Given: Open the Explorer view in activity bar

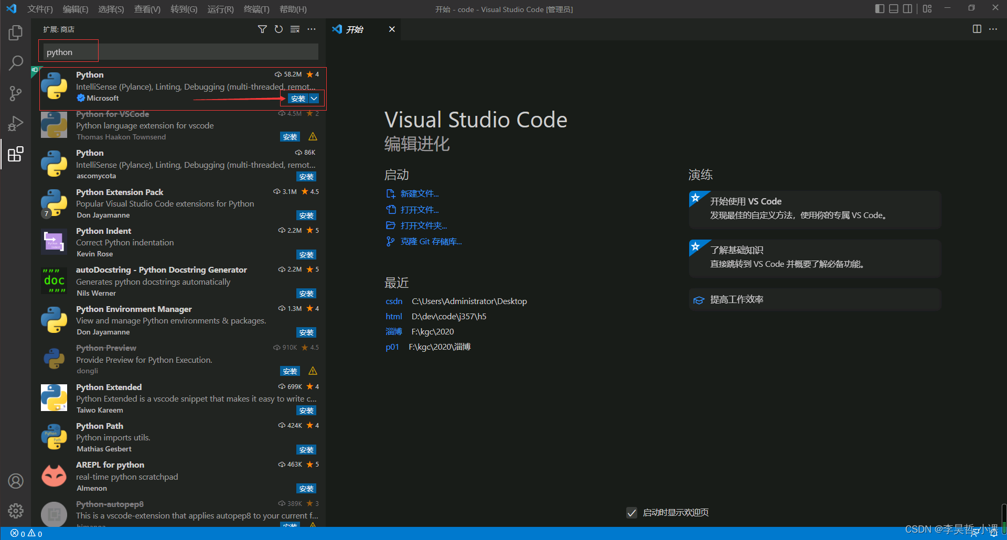Looking at the screenshot, I should (x=16, y=33).
